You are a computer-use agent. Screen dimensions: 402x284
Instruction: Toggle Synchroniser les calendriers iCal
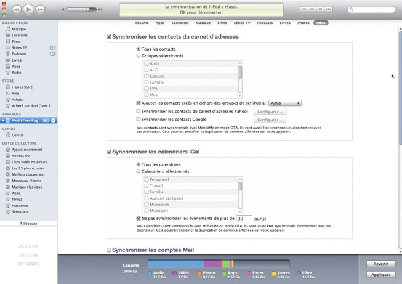point(109,152)
